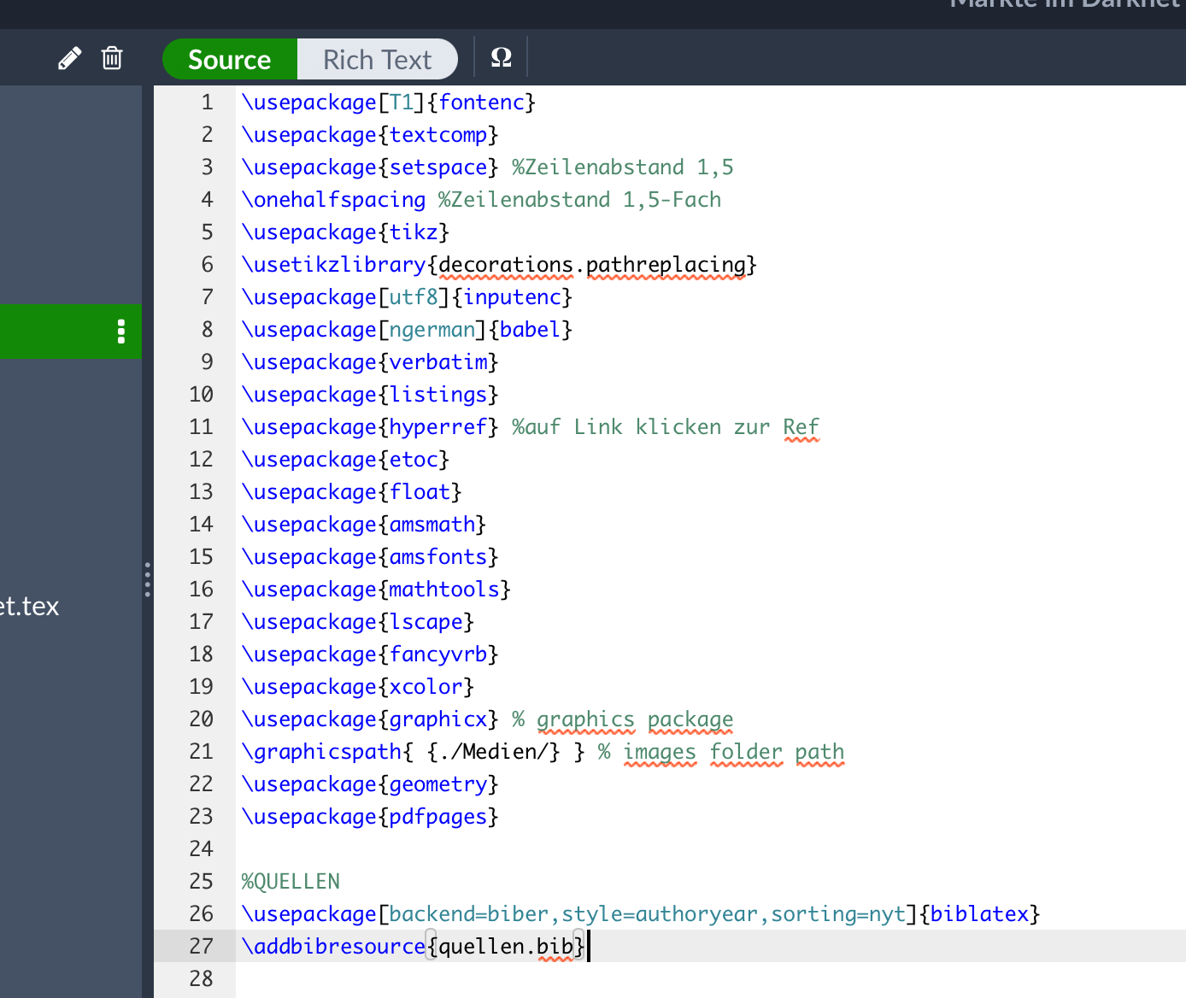Place cursor on \usepackage{tikz} line
The height and width of the screenshot is (998, 1186).
pos(345,232)
